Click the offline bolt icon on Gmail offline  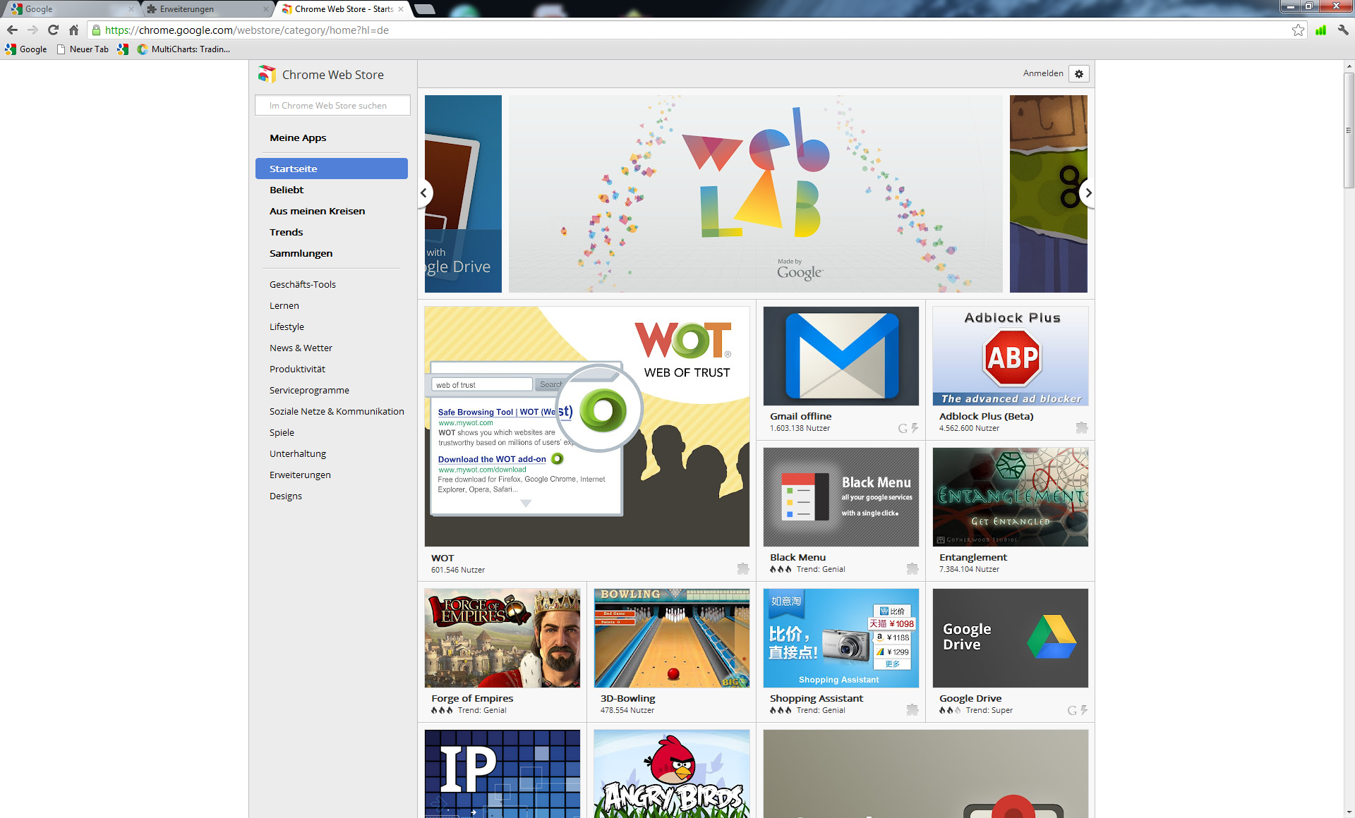(915, 428)
